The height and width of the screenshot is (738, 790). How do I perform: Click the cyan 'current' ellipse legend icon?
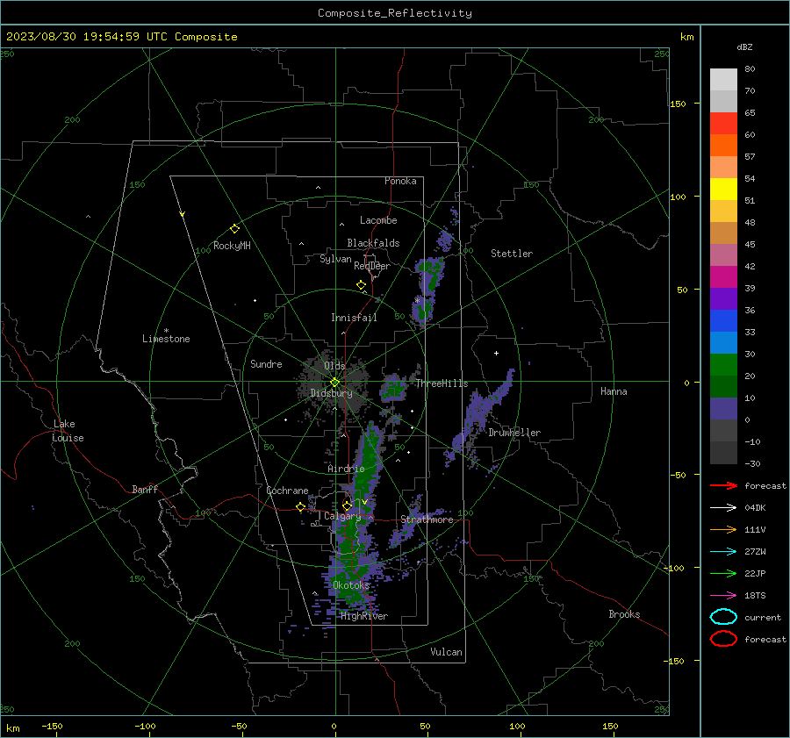click(x=723, y=617)
